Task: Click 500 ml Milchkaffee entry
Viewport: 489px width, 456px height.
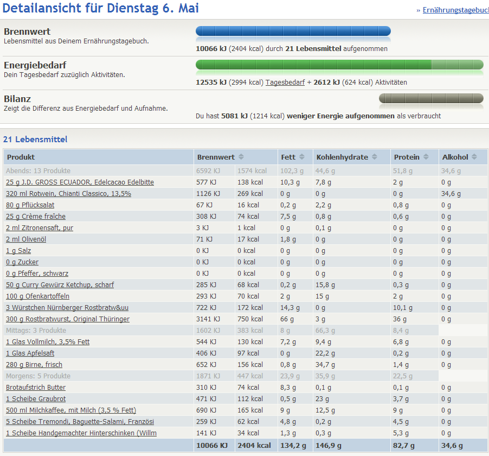Action: 71,410
